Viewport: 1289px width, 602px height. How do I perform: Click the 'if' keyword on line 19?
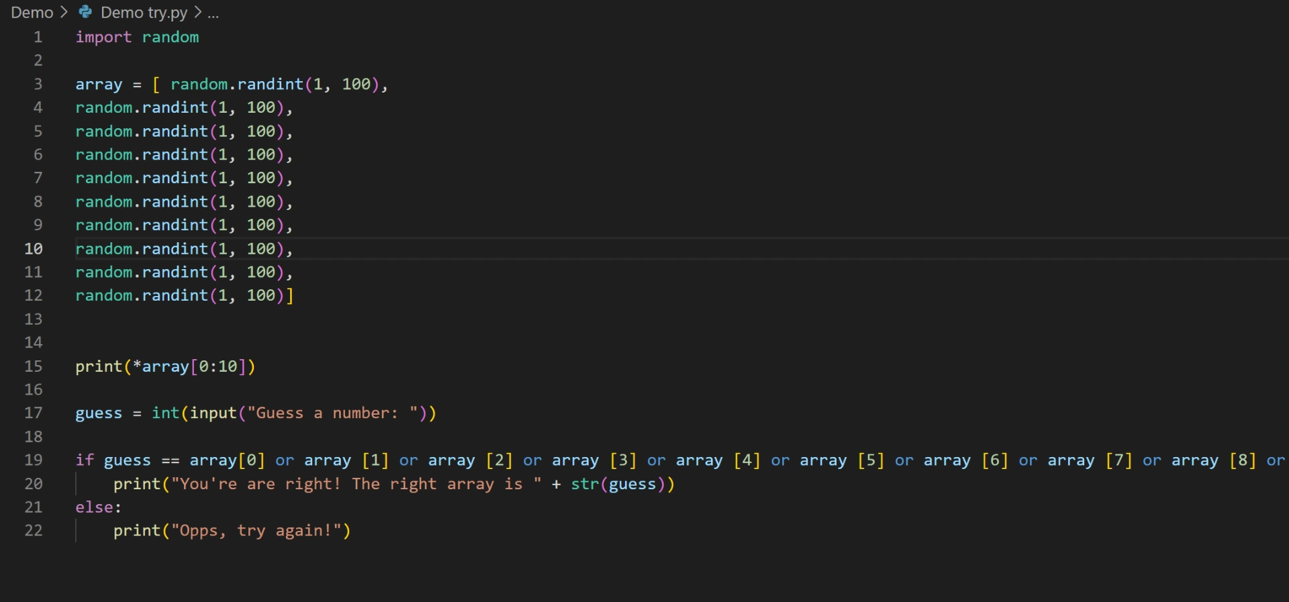pyautogui.click(x=85, y=460)
